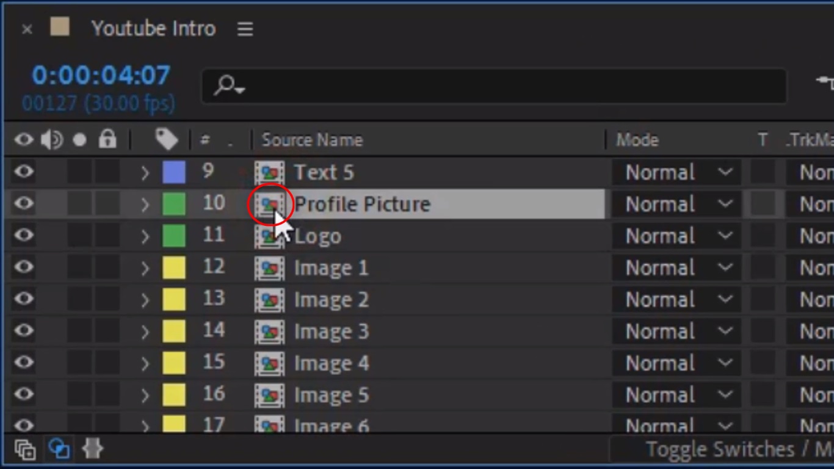Image resolution: width=834 pixels, height=469 pixels.
Task: Click the current time 0:00:04:07 display
Action: pos(101,76)
